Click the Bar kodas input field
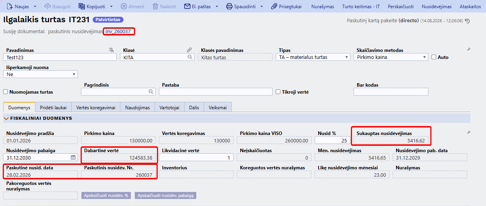This screenshot has width=486, height=206. pos(391,92)
